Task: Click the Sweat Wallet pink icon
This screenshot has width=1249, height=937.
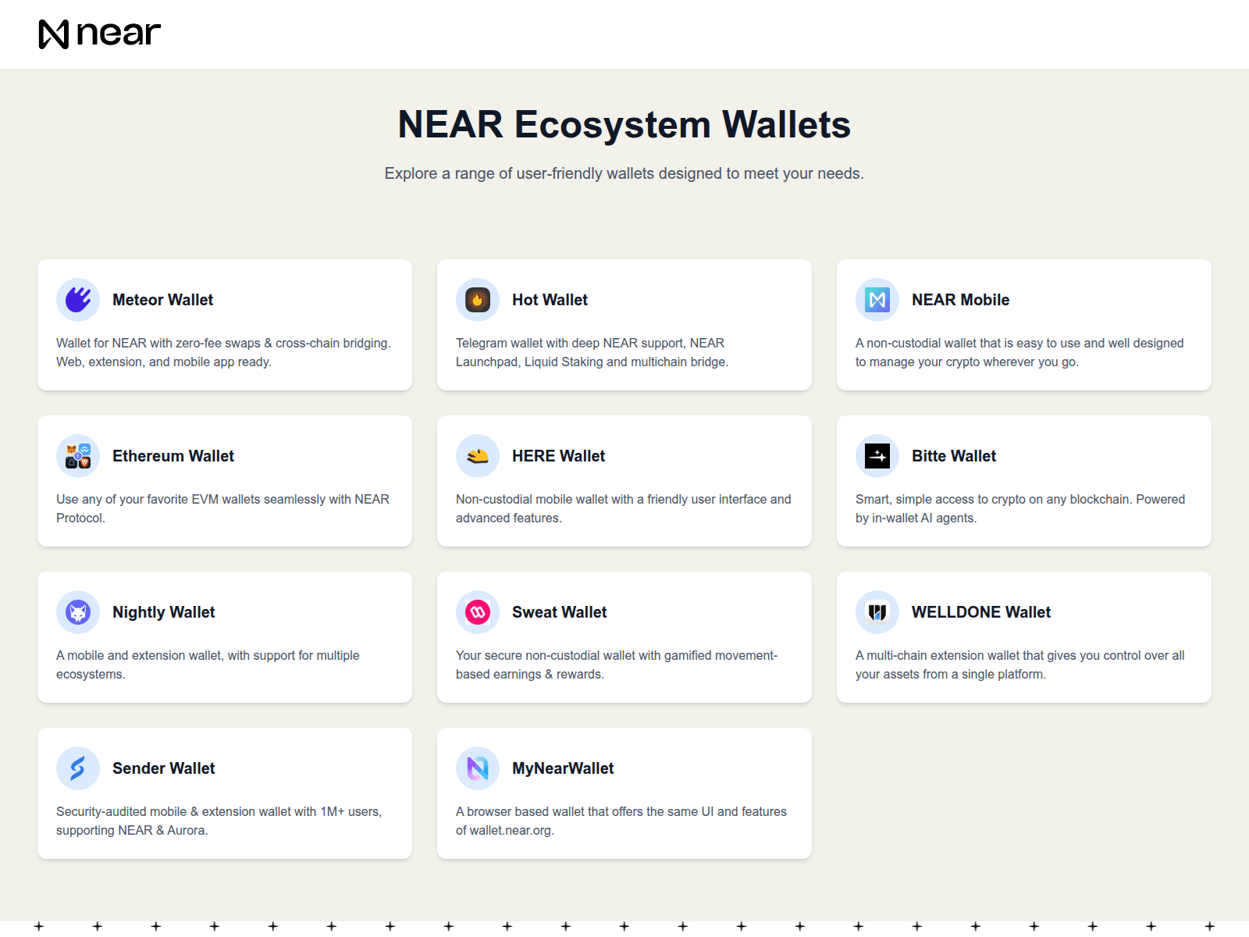Action: (x=478, y=612)
